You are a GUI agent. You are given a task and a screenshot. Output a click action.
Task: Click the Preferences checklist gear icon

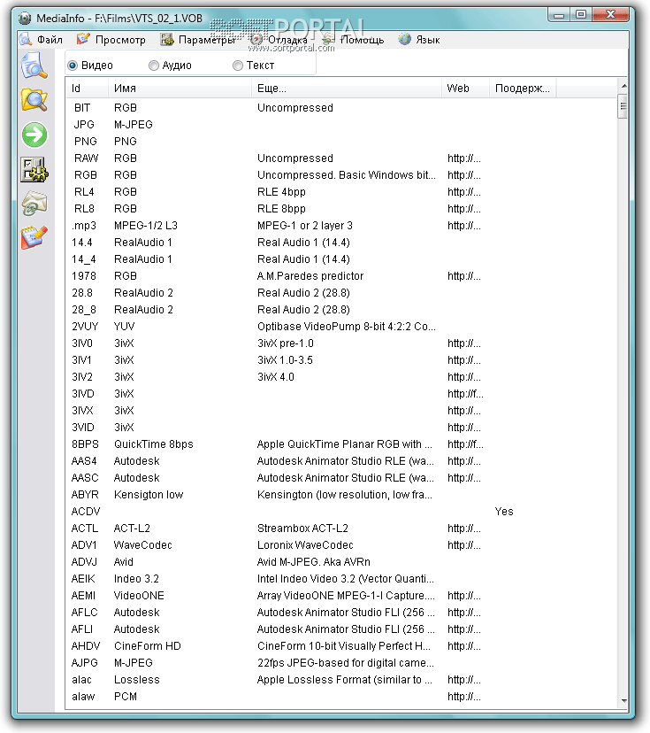click(34, 169)
